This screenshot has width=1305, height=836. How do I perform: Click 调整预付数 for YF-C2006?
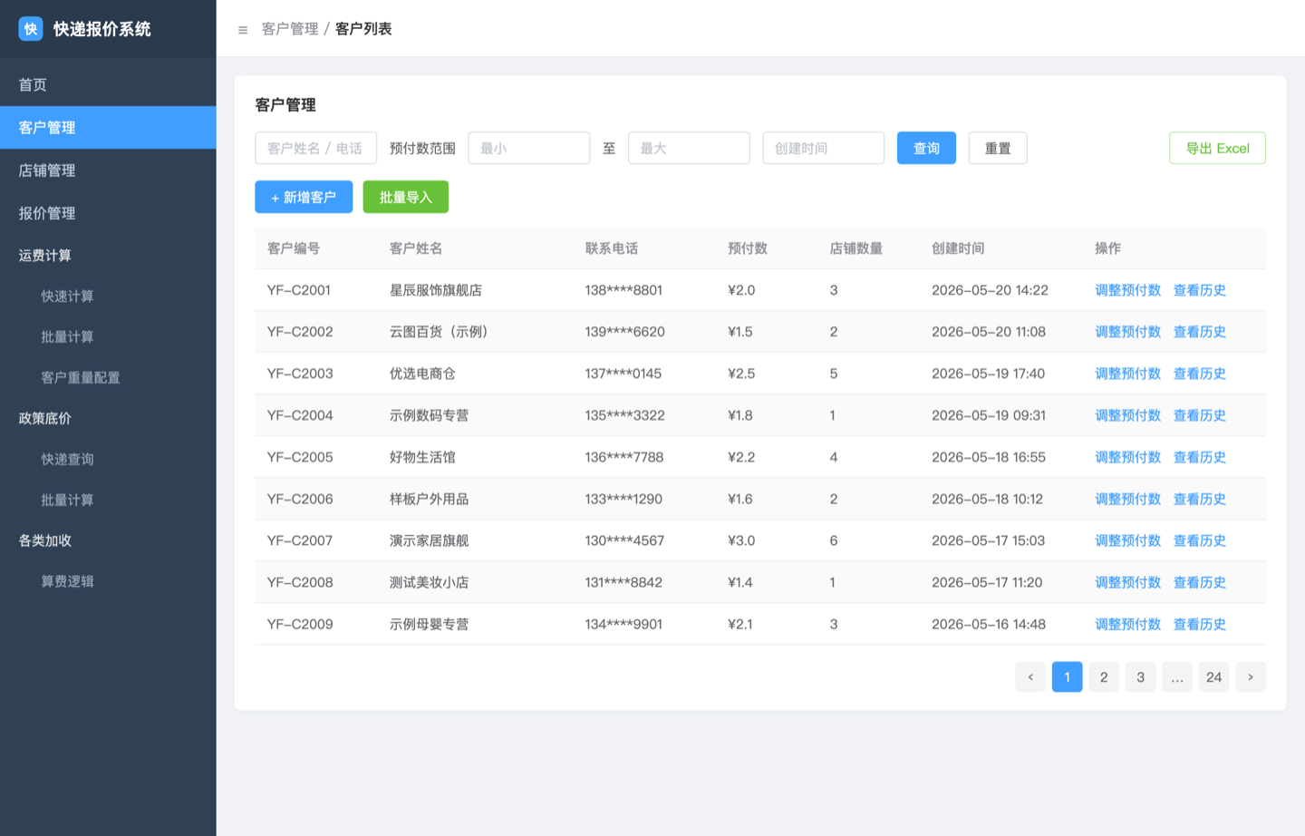pyautogui.click(x=1128, y=499)
